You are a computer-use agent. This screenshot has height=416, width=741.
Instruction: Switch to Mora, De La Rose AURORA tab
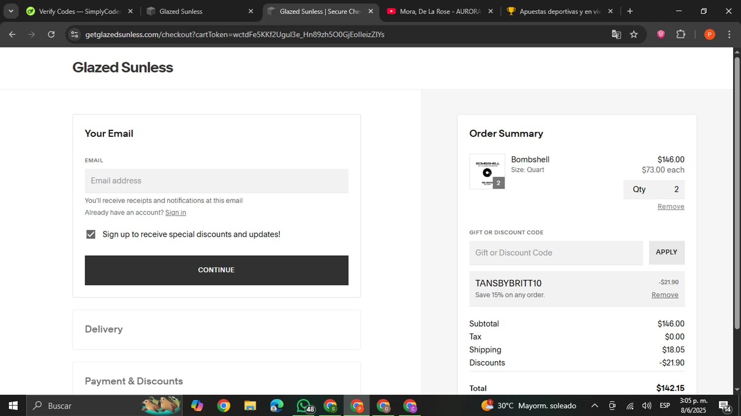[441, 11]
